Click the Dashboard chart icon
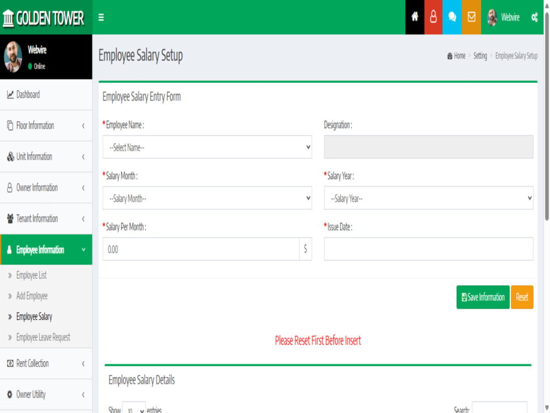The width and height of the screenshot is (550, 413). [10, 95]
